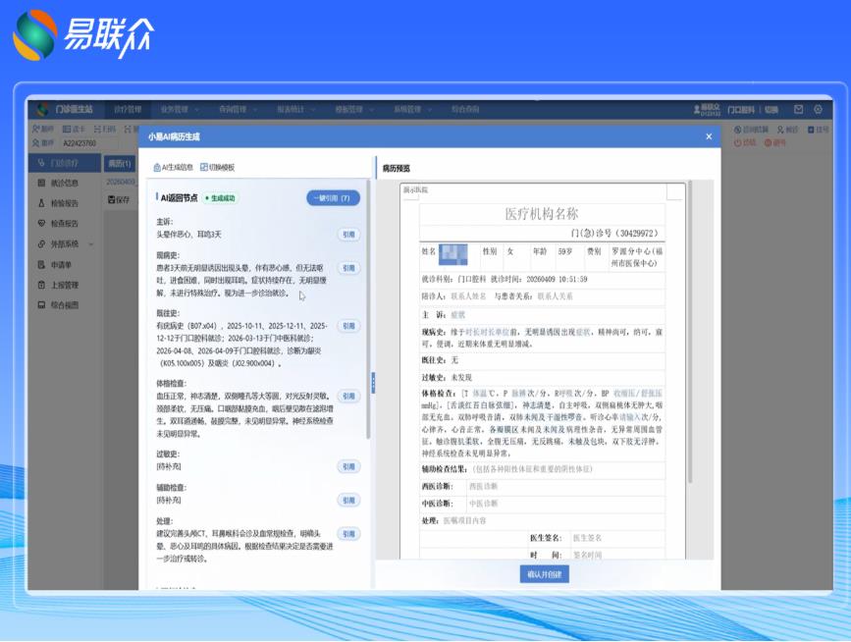The image size is (851, 642).
Task: Click 引用 beside the 辅助检查 section
Action: click(348, 501)
